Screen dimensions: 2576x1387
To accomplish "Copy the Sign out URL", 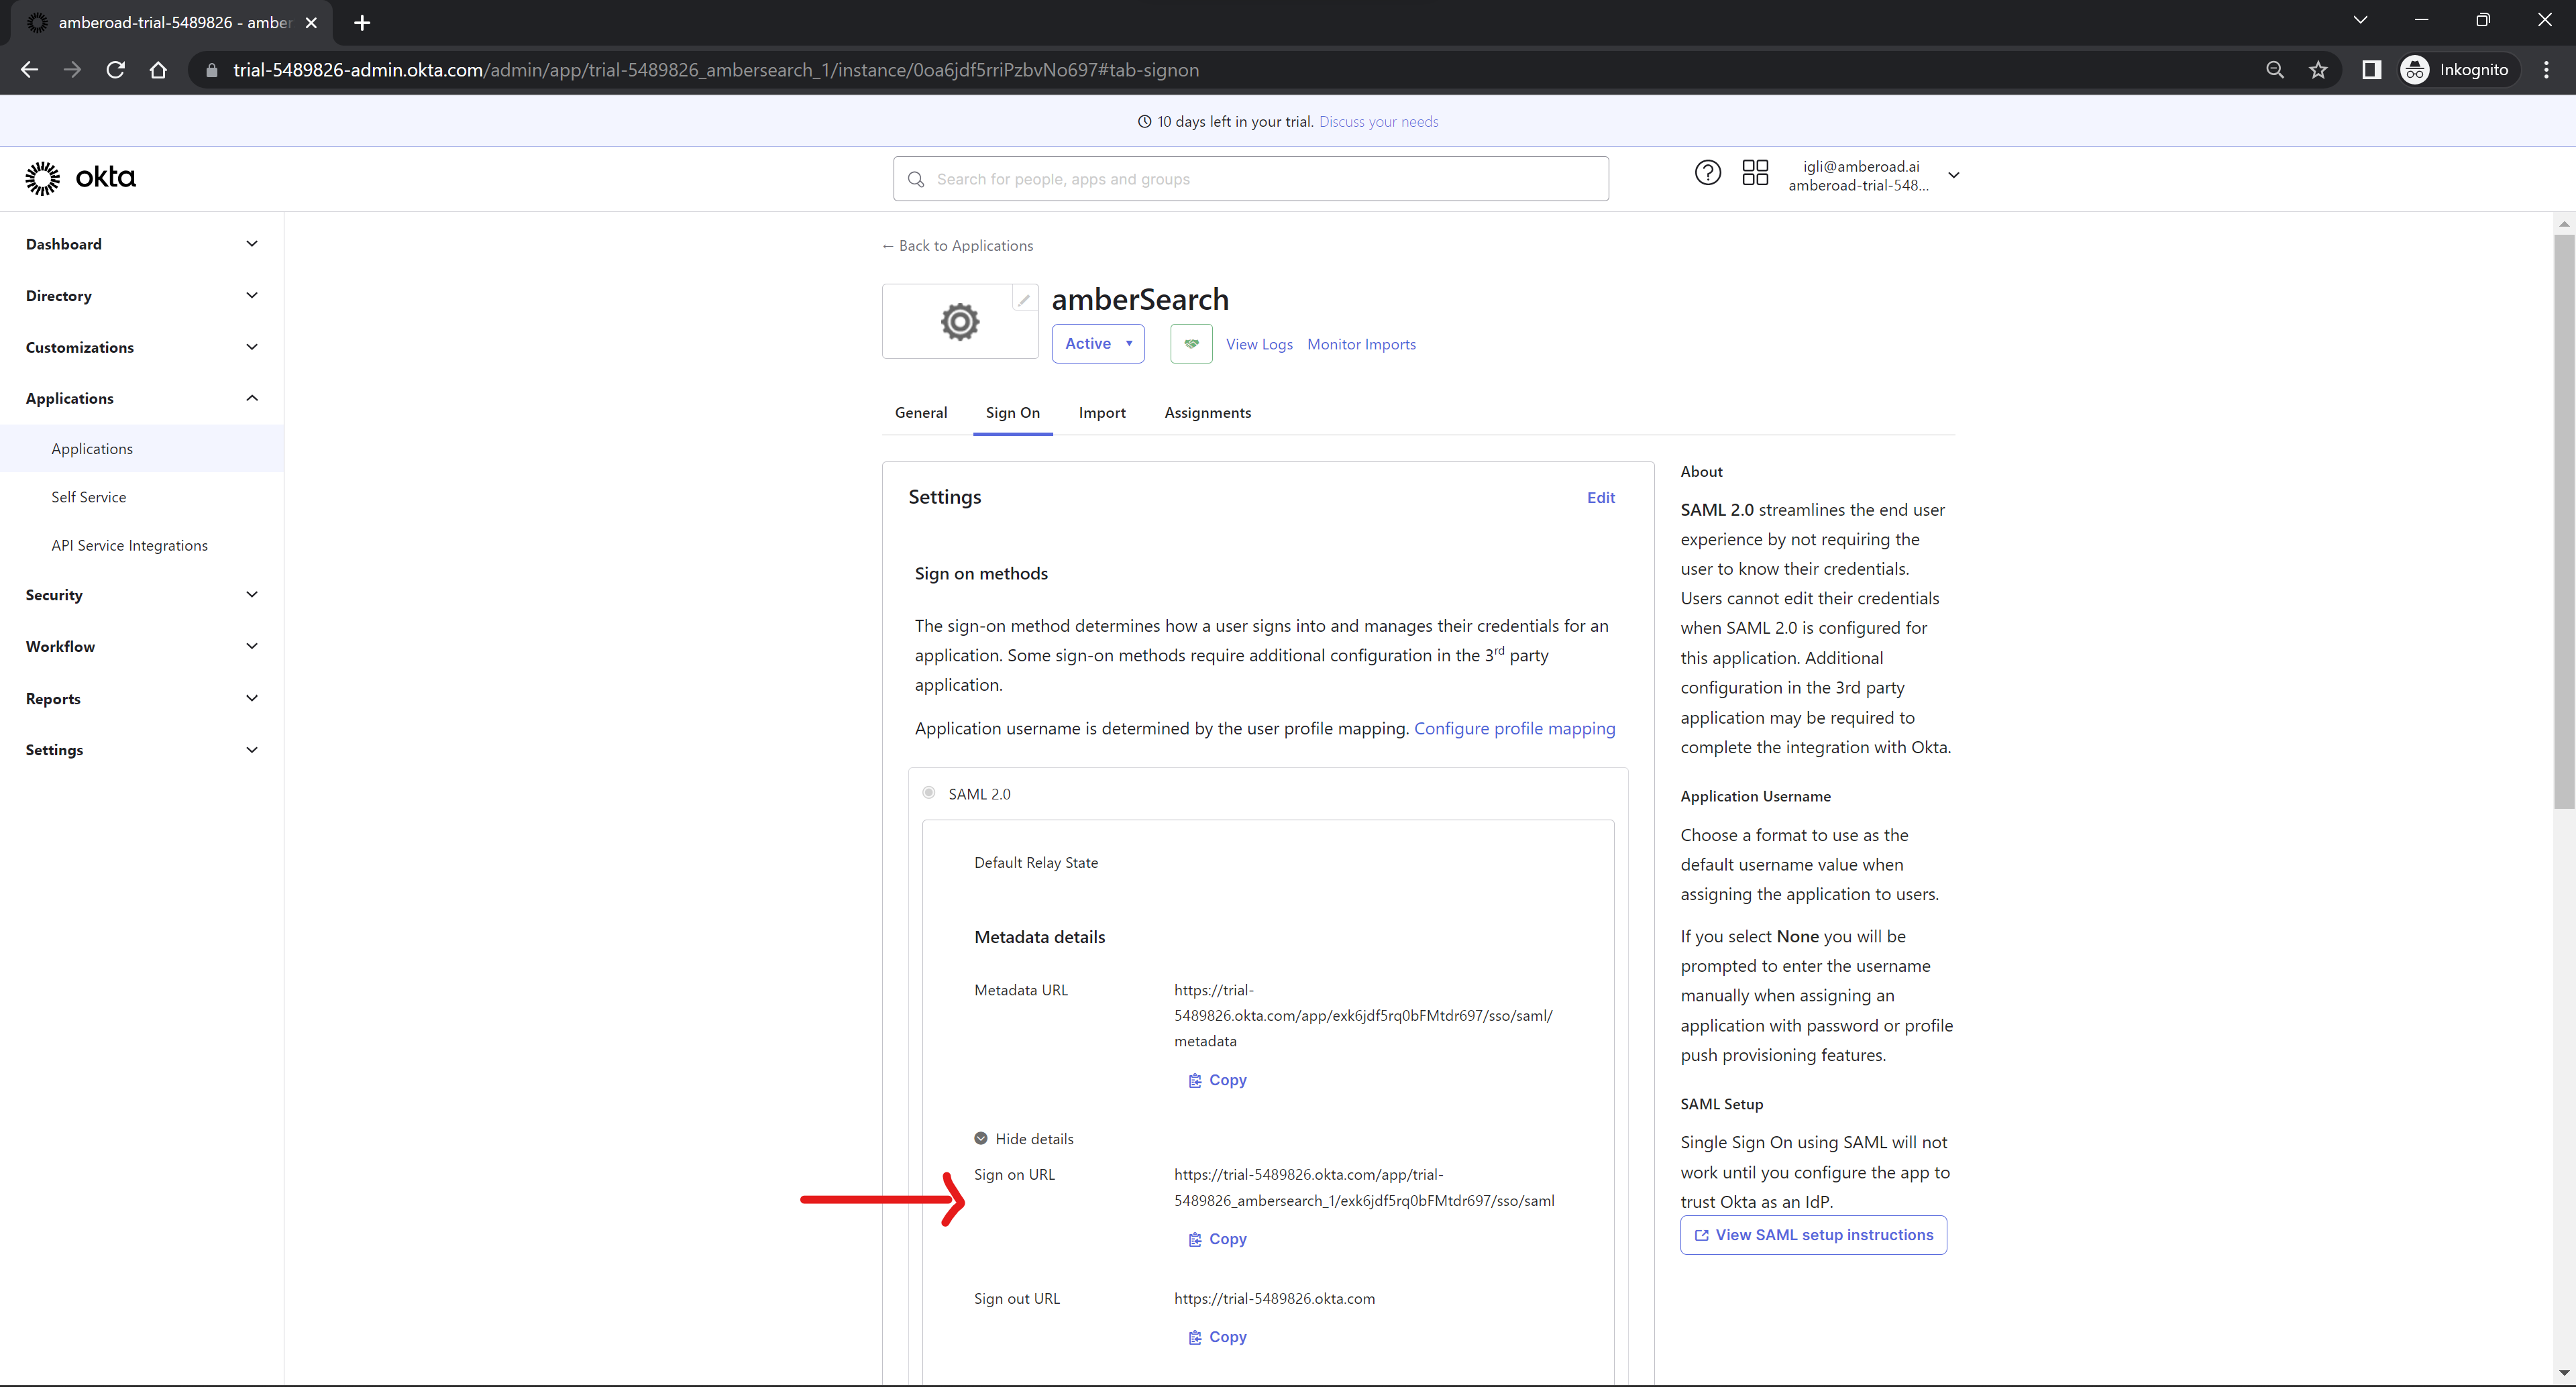I will pos(1217,1337).
